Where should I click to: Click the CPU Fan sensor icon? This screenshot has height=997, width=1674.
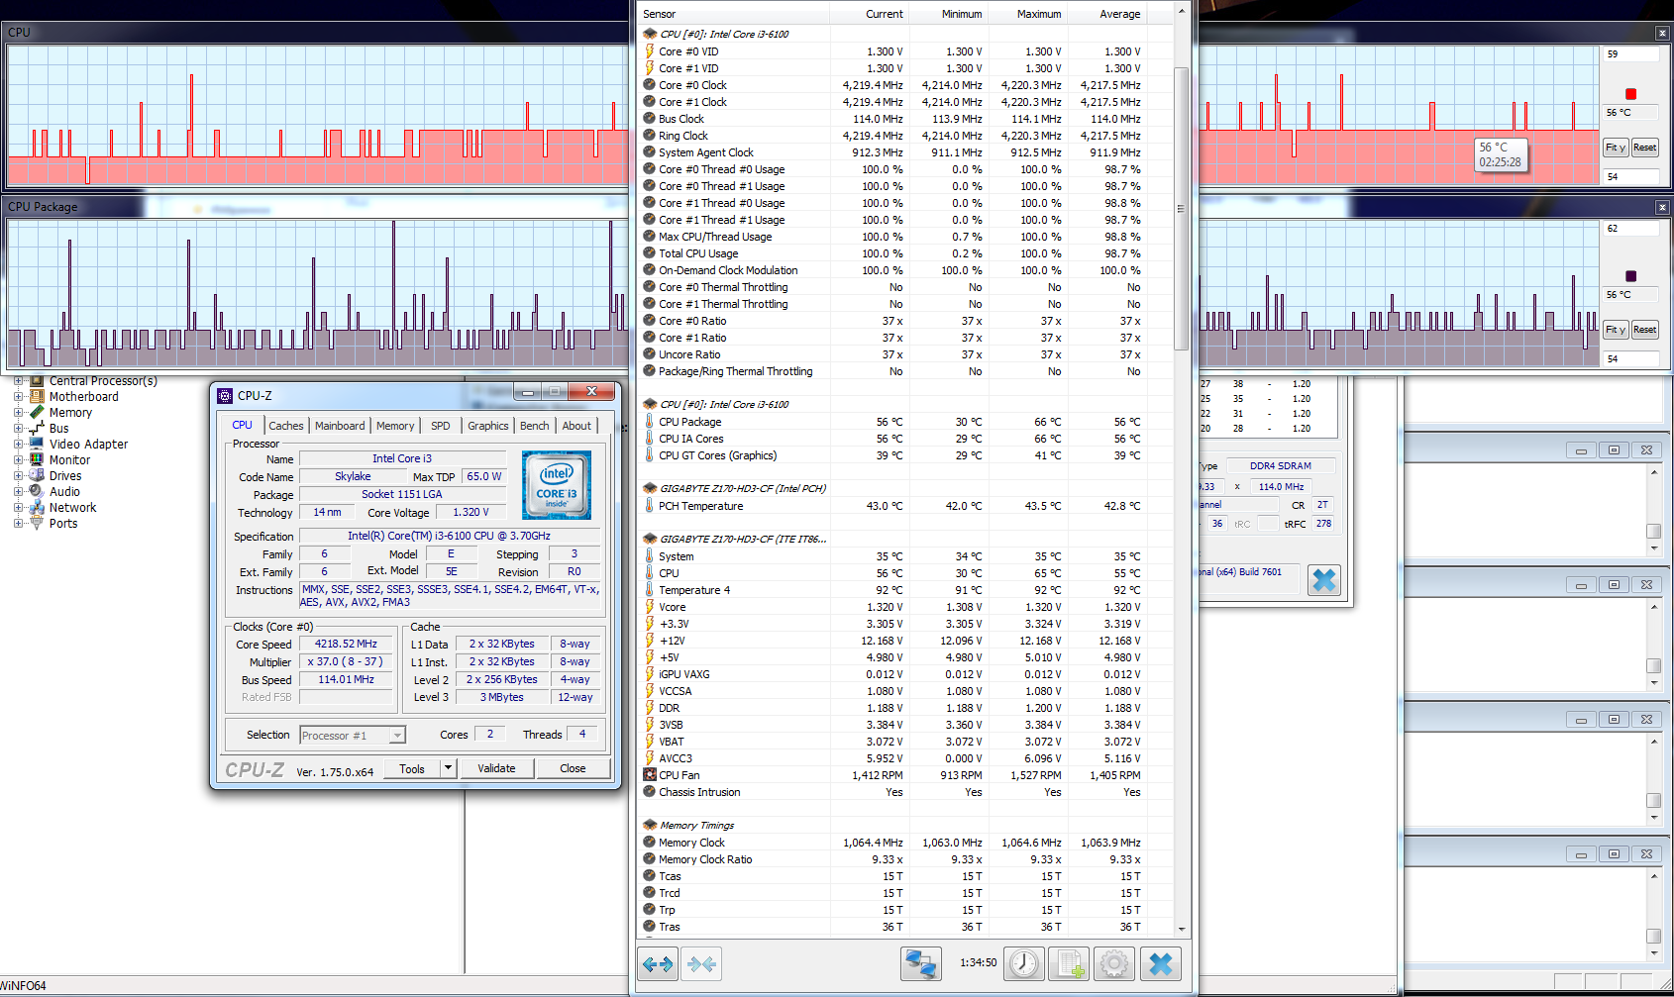(650, 775)
